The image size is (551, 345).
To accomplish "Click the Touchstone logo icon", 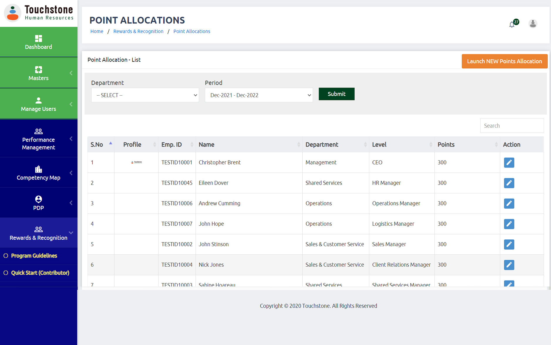I will click(13, 13).
